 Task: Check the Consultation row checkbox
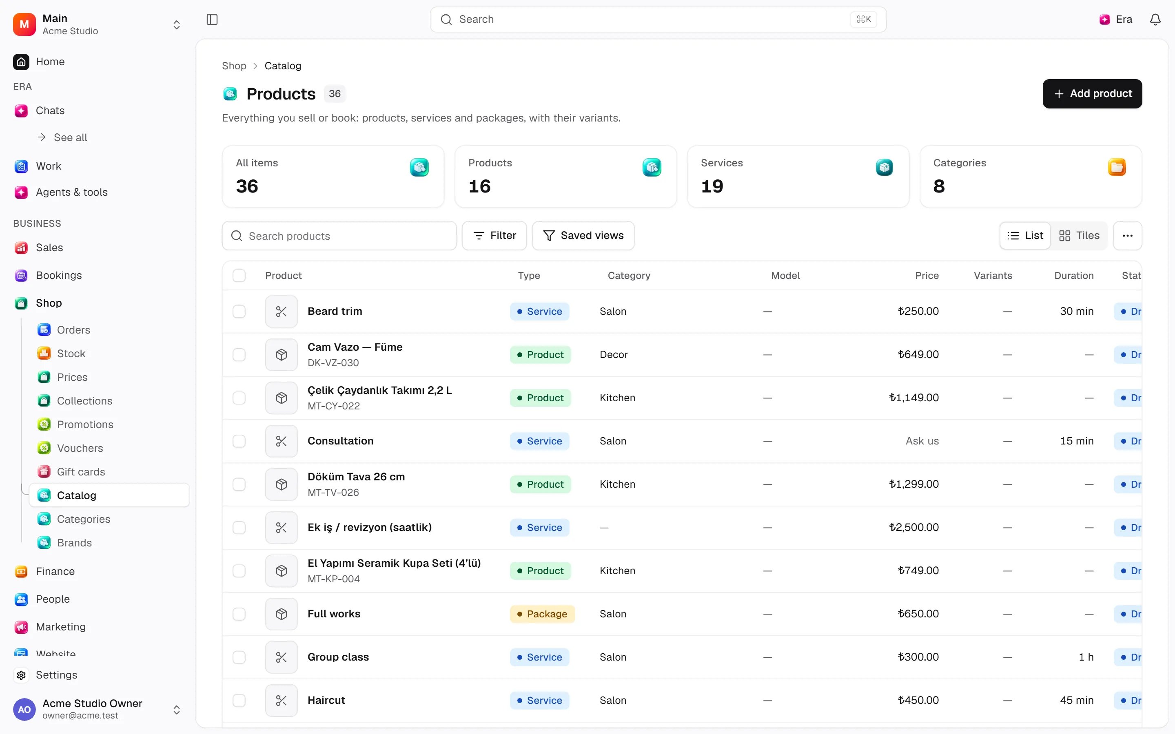tap(239, 441)
